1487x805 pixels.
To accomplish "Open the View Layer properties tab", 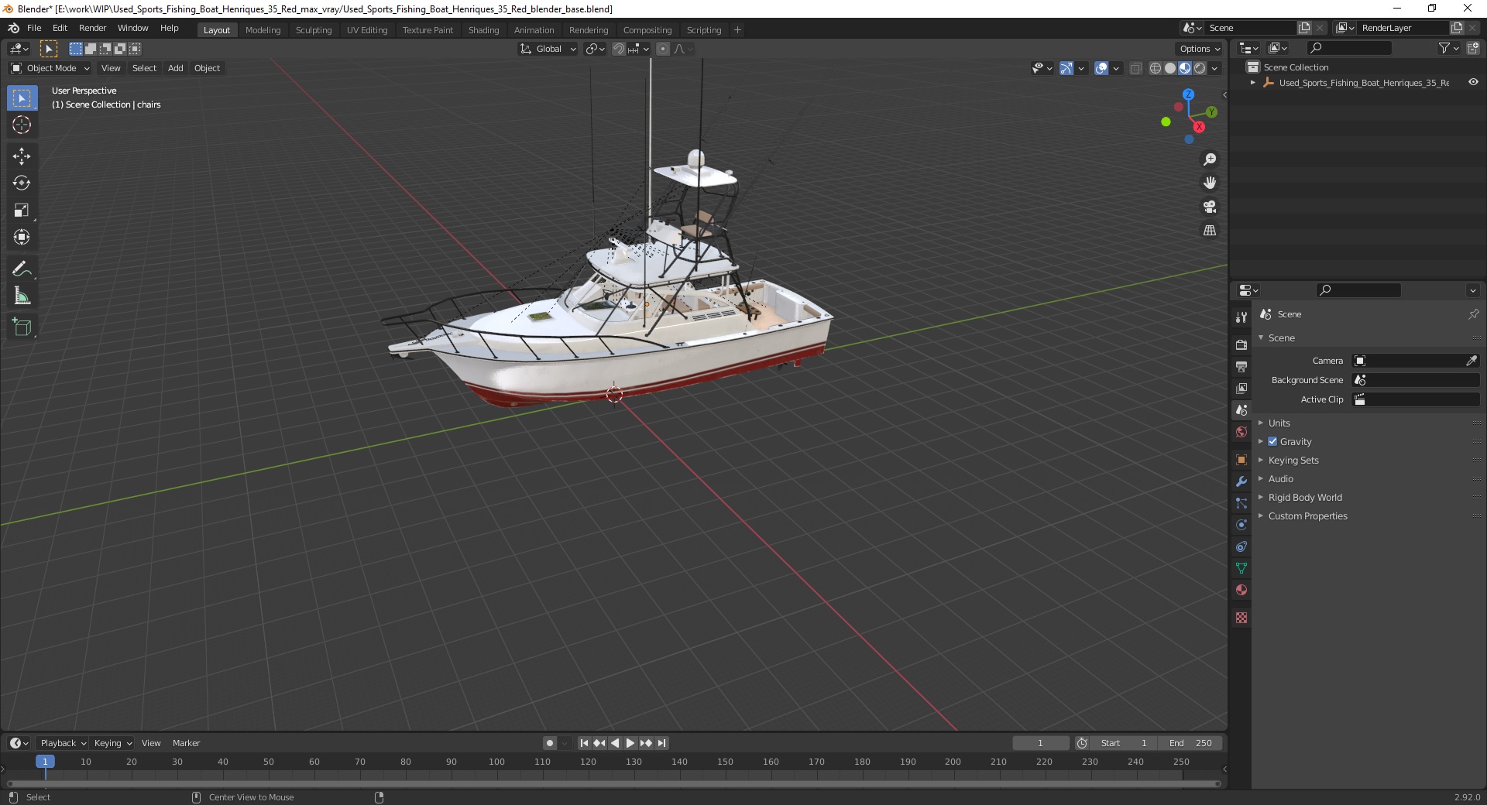I will [1241, 388].
